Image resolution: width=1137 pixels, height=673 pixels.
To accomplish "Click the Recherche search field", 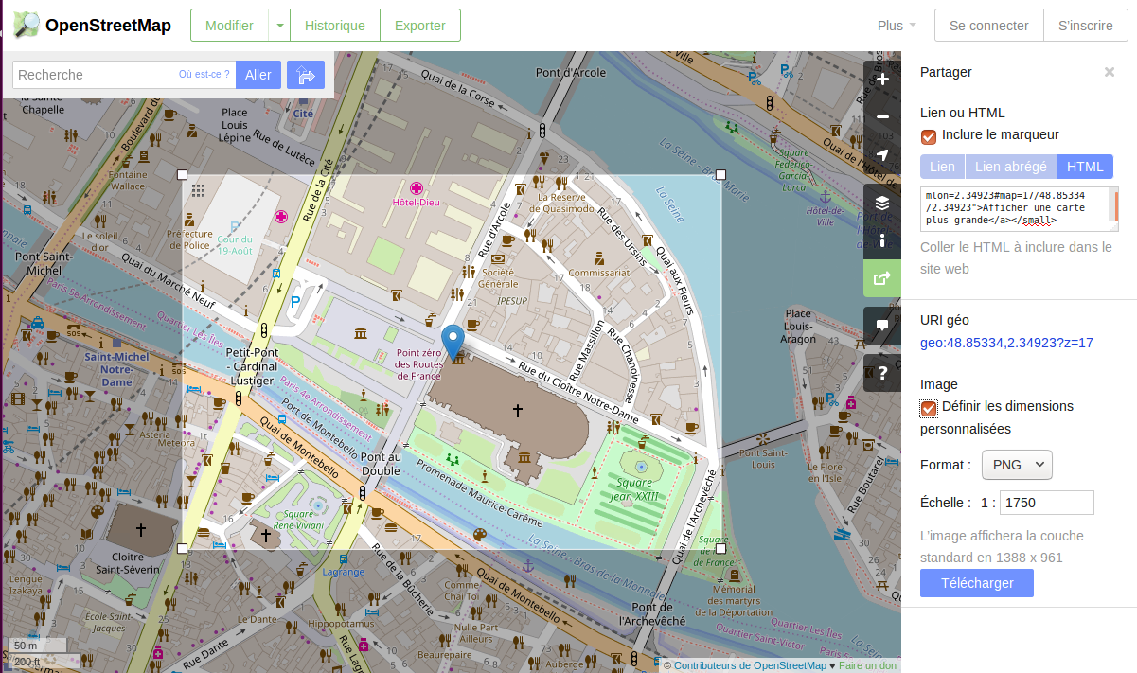I will tap(95, 75).
